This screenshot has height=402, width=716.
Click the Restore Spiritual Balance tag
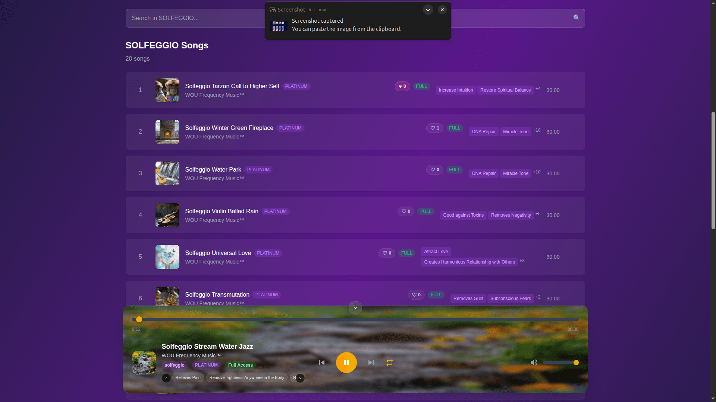click(x=505, y=90)
